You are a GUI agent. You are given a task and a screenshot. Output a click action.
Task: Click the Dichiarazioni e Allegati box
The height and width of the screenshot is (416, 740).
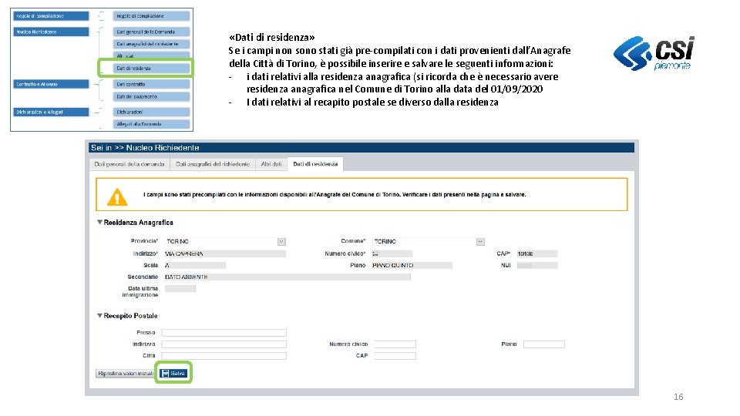pos(51,112)
